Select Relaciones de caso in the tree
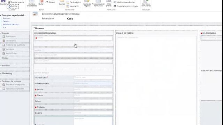Screen dimensions: 223x125 click(10, 24)
